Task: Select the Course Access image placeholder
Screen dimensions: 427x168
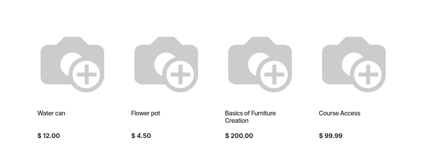Action: click(x=354, y=65)
